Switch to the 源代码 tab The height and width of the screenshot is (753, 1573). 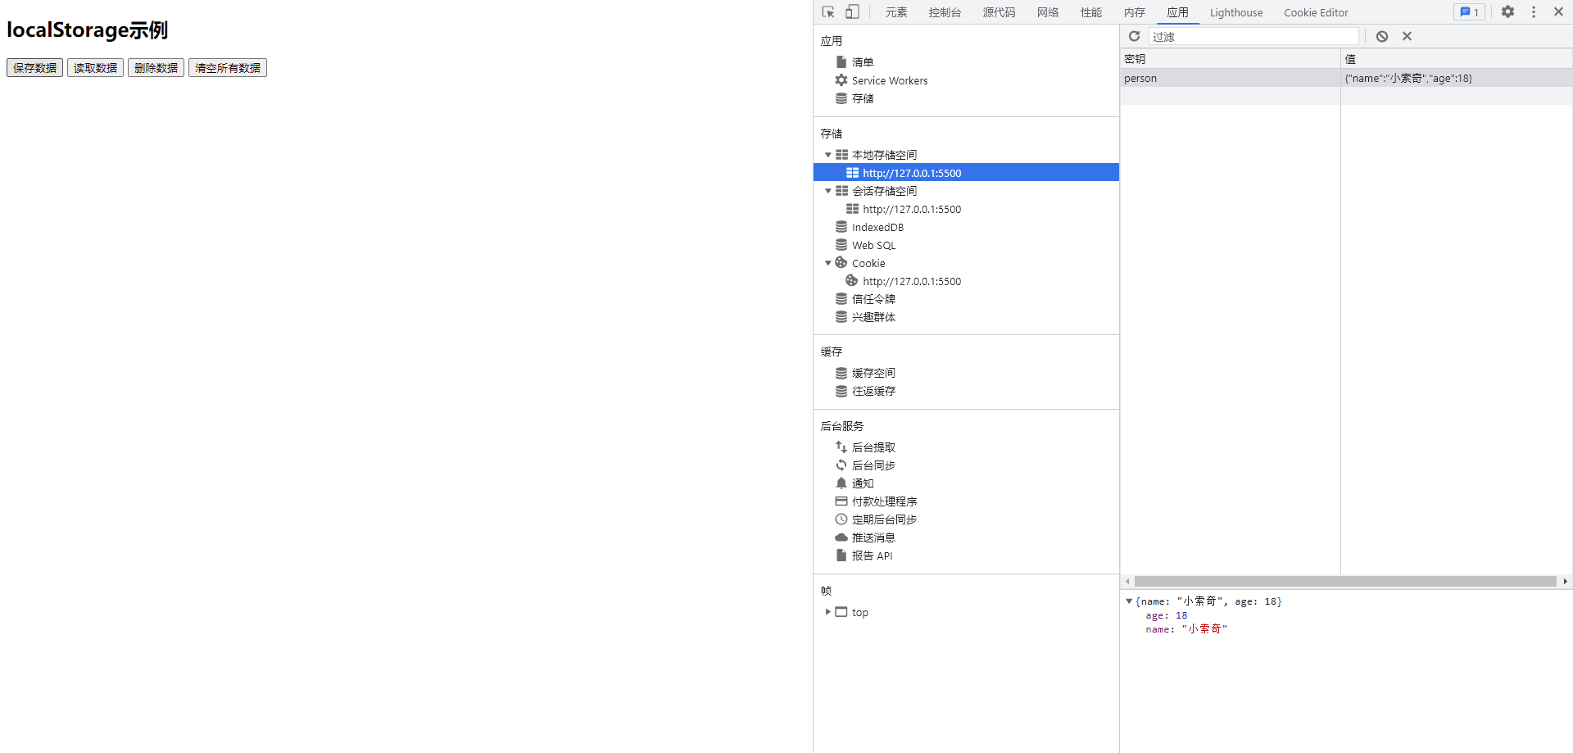click(x=999, y=12)
